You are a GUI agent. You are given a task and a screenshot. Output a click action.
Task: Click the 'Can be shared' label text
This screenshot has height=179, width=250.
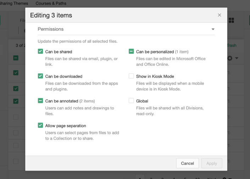pos(59,52)
